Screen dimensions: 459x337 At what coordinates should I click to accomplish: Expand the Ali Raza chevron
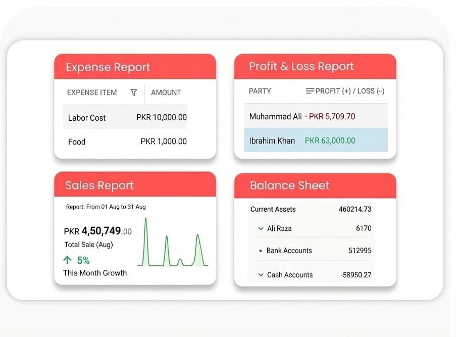(261, 228)
